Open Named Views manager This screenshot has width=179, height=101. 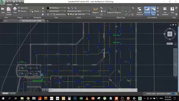(x=59, y=14)
